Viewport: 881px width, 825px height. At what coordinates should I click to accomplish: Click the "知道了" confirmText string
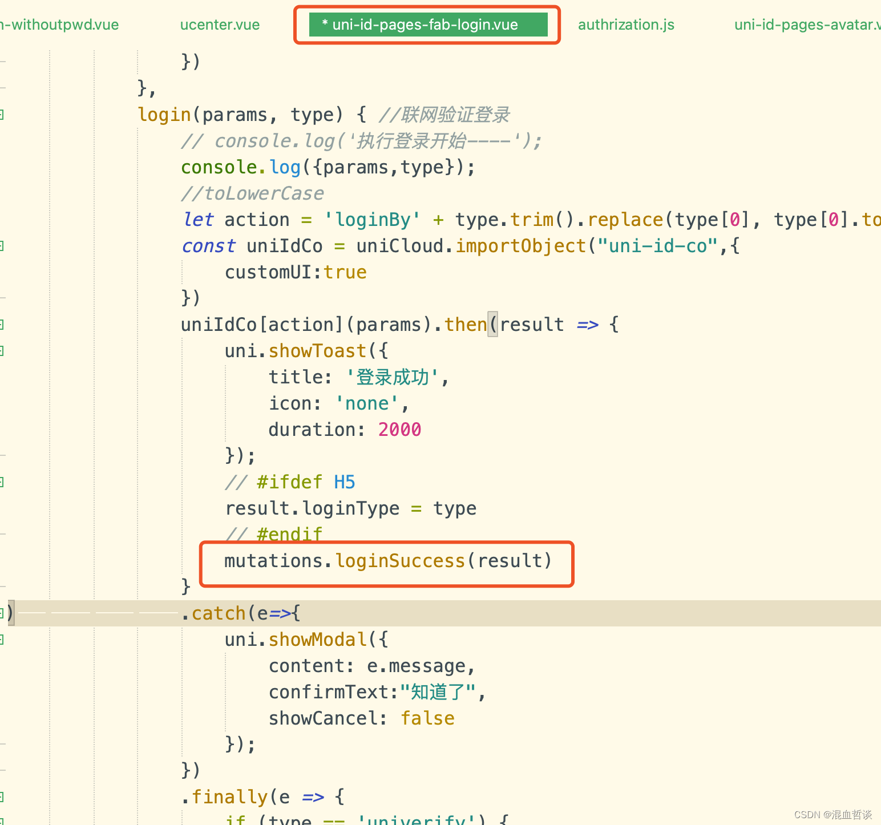438,692
